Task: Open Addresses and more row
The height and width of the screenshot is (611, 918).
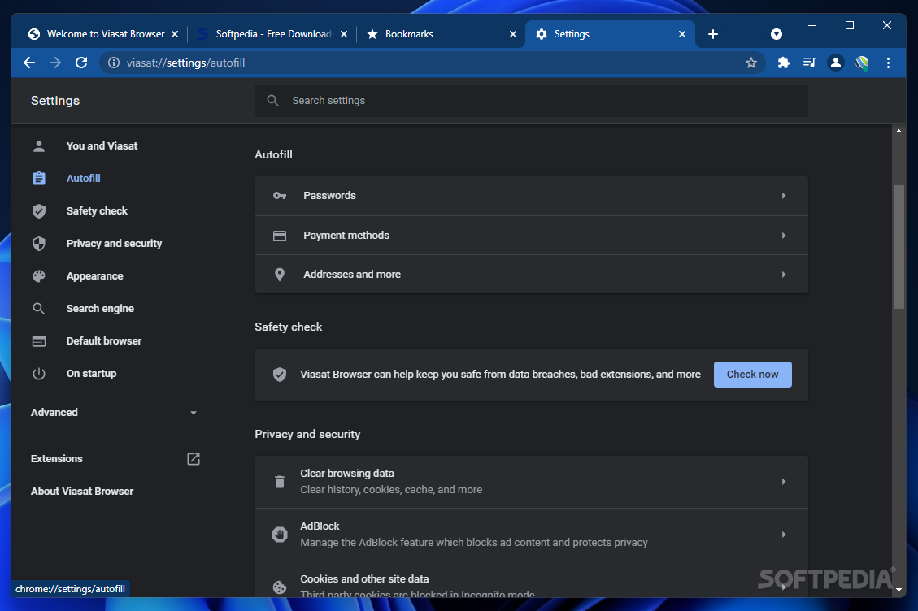Action: [x=532, y=275]
